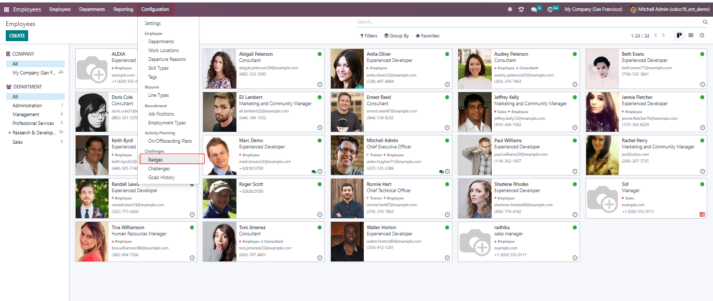Screen dimensions: 713x301
Task: Open the apps grid menu icon
Action: [6, 9]
